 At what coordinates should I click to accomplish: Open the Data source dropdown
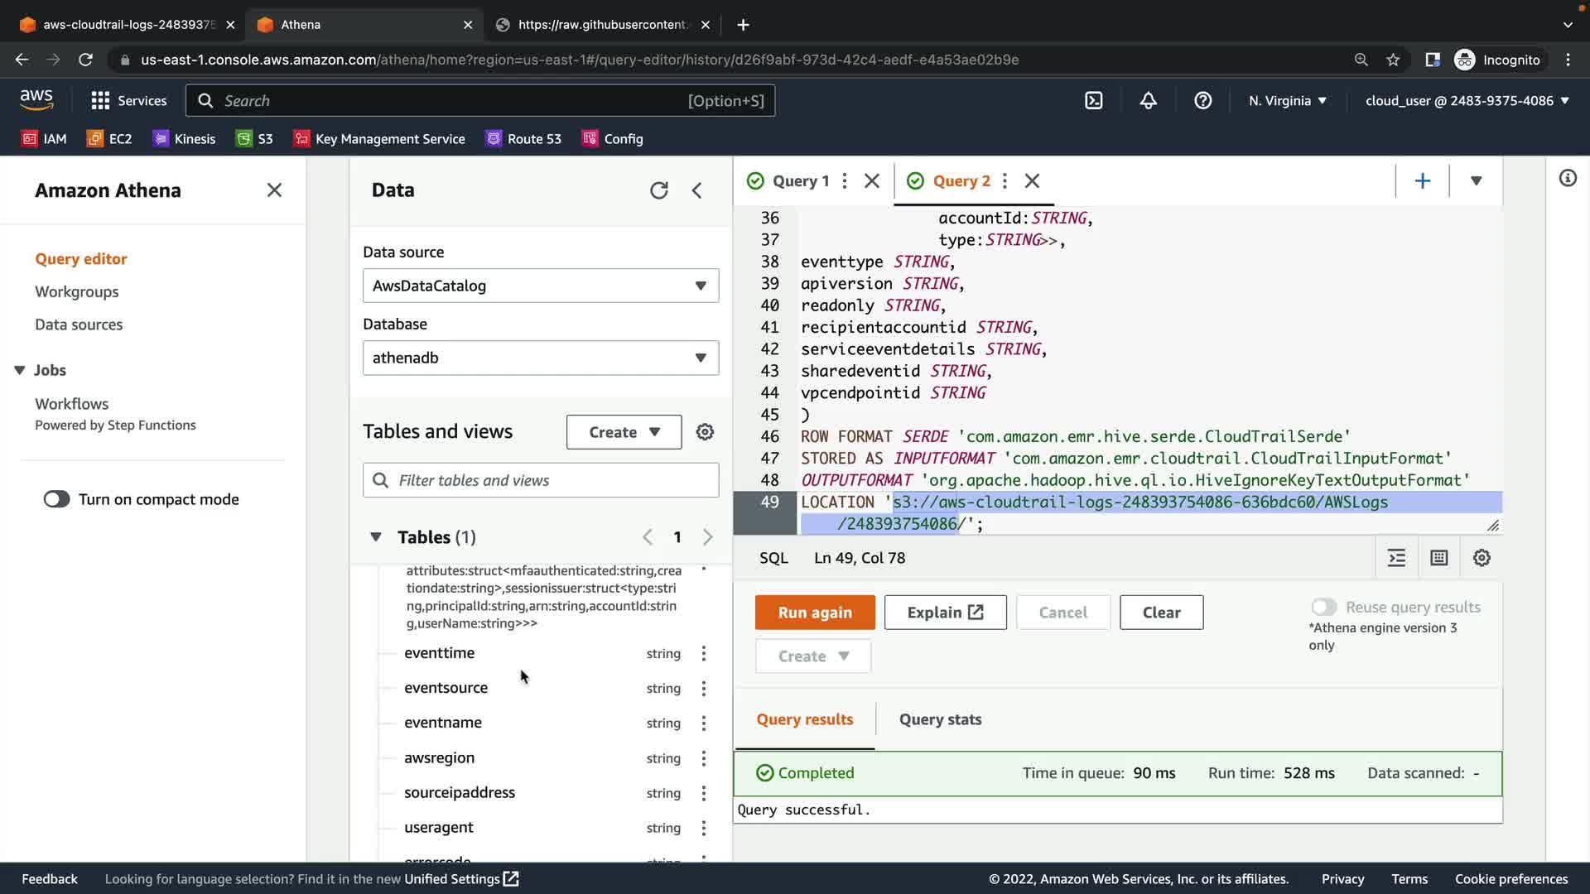click(540, 286)
